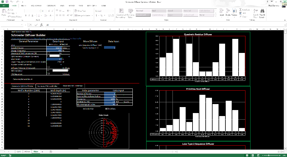Click the zoom slider in the status bar
The width and height of the screenshot is (287, 157).
pos(269,155)
